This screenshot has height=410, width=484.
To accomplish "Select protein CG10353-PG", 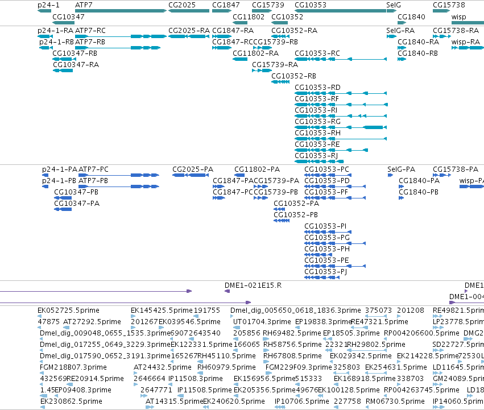I will (x=335, y=243).
